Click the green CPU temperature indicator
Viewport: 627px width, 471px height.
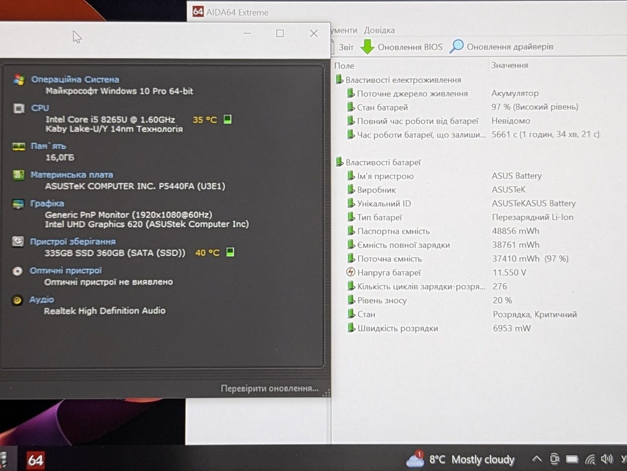(x=228, y=119)
